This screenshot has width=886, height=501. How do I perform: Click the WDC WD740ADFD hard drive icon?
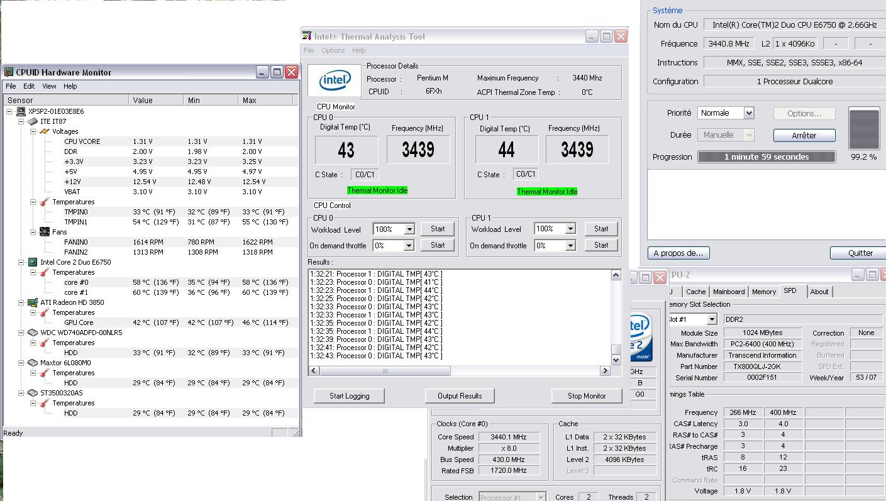click(x=33, y=333)
